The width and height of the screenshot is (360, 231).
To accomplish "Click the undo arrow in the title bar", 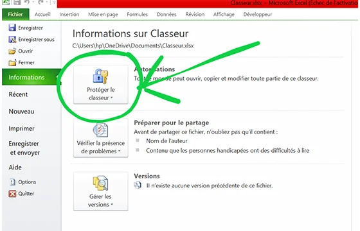I will (x=27, y=3).
